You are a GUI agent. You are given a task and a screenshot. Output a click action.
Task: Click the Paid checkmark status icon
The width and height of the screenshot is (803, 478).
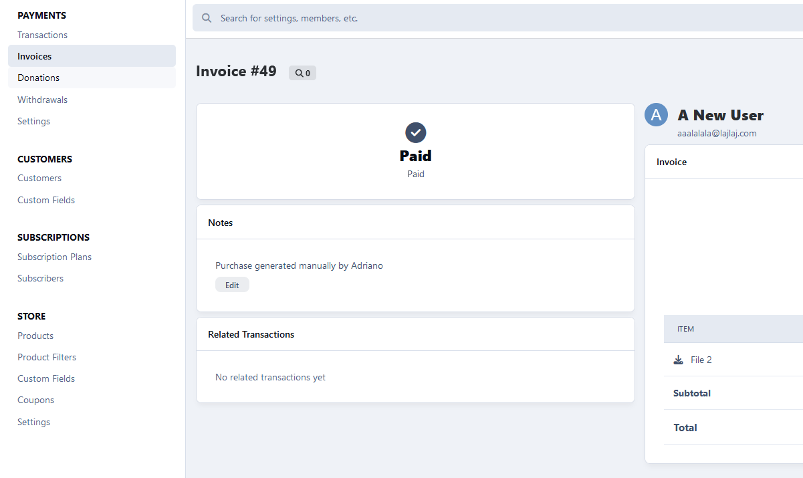(416, 132)
